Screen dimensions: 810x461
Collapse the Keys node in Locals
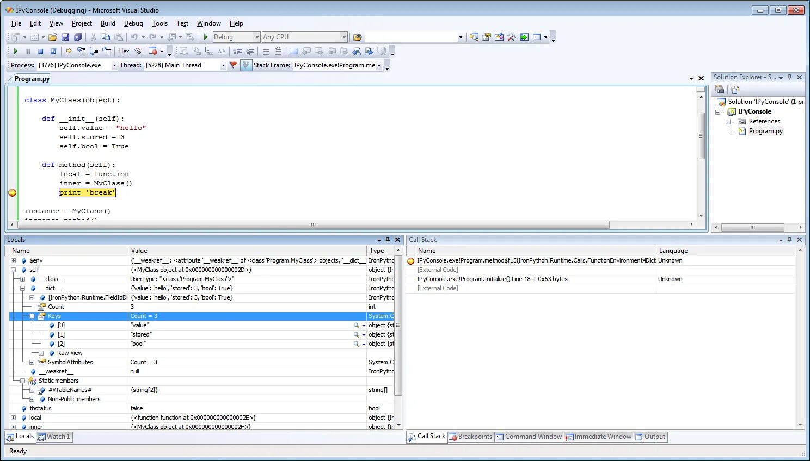(x=32, y=316)
